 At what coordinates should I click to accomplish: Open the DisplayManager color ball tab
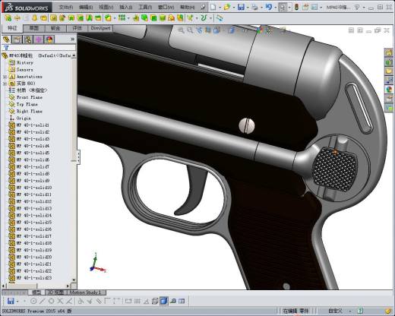pyautogui.click(x=49, y=39)
